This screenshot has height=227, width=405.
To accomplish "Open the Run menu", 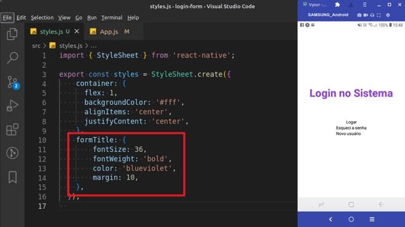I will tap(92, 18).
